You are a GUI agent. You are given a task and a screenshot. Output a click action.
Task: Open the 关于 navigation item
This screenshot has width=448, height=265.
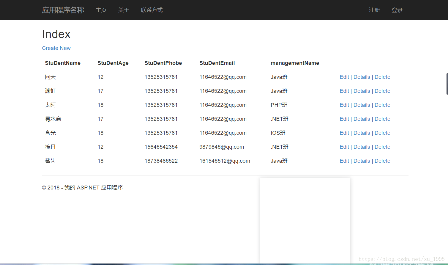124,10
